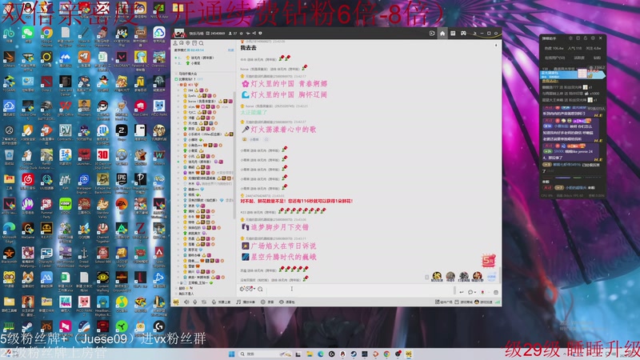640x360 pixels.
Task: Open 游戏加速 in YY bottom bar
Action: point(483,302)
